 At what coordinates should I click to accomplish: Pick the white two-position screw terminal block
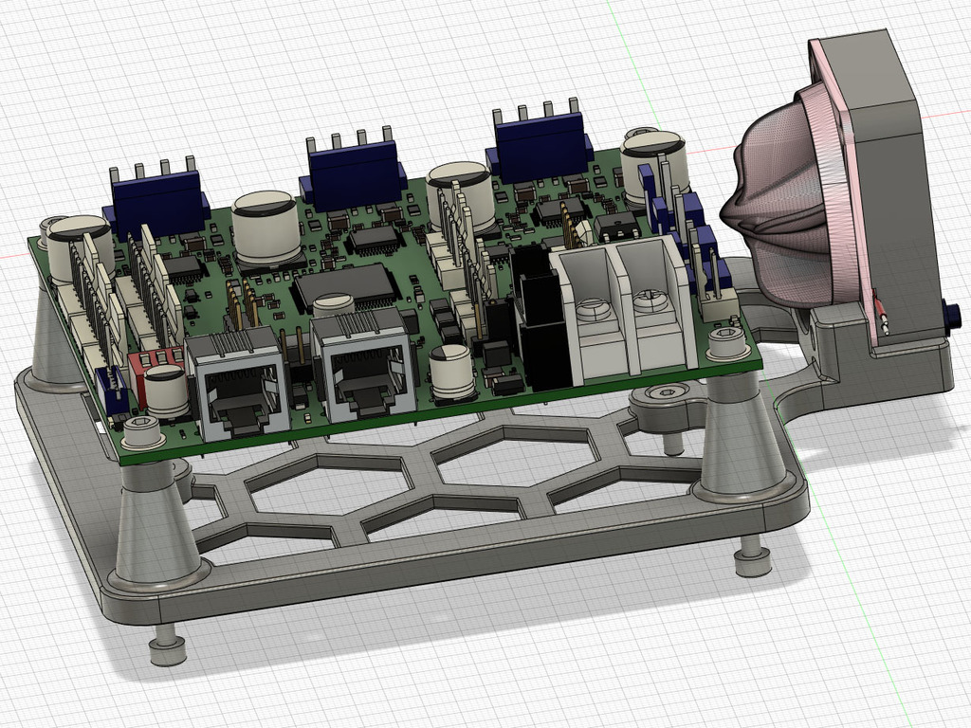tap(622, 310)
